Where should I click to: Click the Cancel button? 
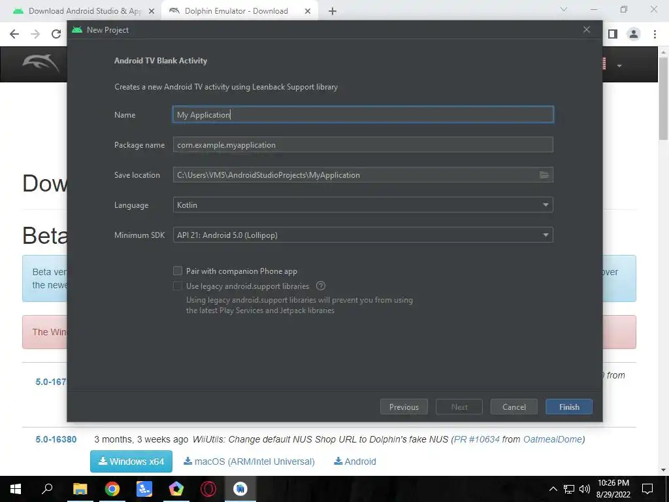coord(514,407)
